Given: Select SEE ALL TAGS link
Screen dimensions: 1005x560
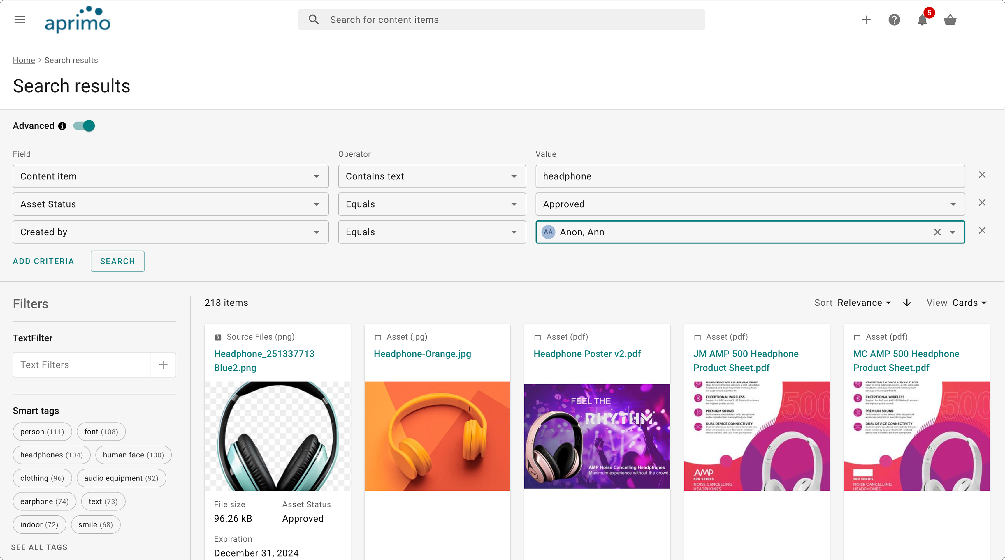Looking at the screenshot, I should click(39, 547).
